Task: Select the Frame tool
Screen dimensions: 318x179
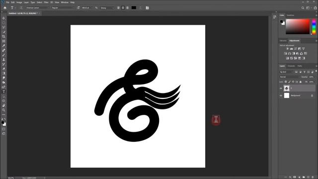Action: (3, 41)
